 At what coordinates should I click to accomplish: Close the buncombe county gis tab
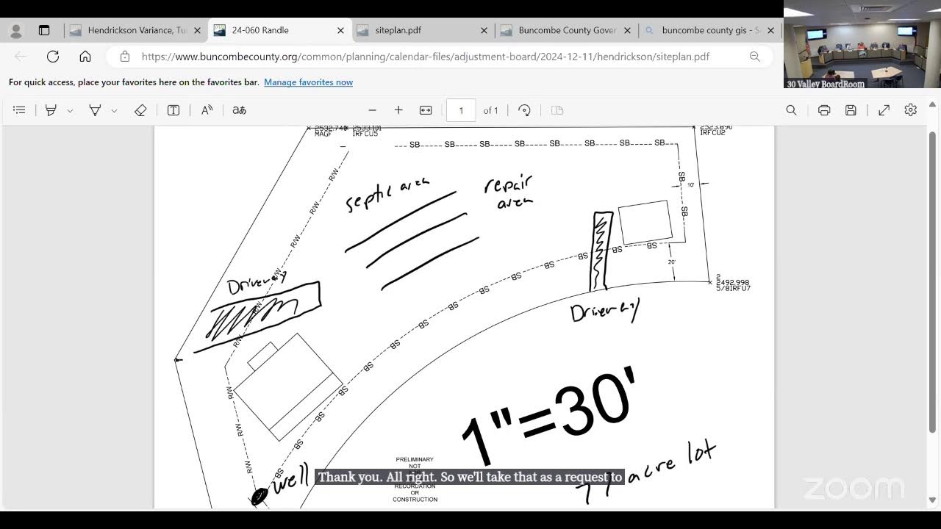pyautogui.click(x=770, y=31)
